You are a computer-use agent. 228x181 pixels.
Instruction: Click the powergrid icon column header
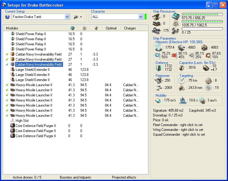[84, 28]
